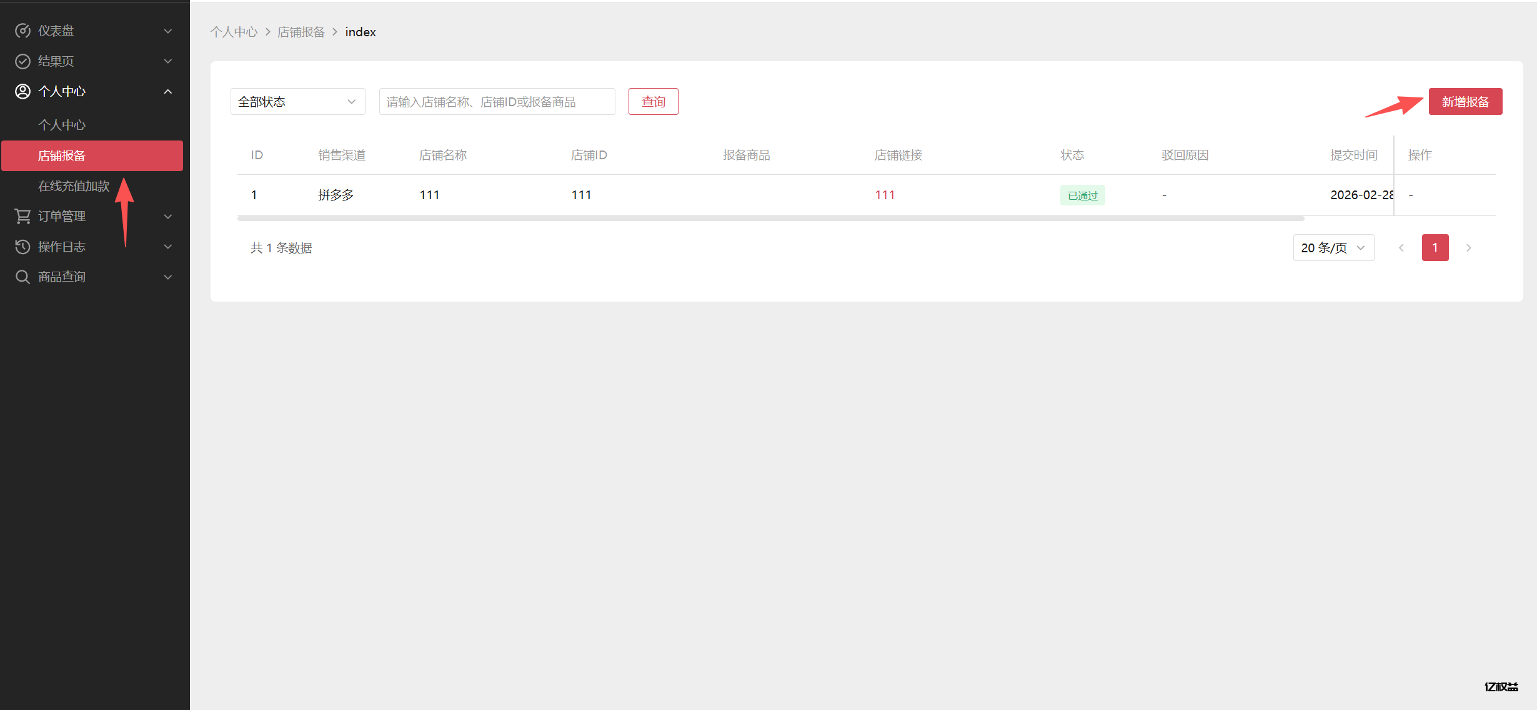This screenshot has height=710, width=1537.
Task: Open the 全部状态 status filter dropdown
Action: [297, 102]
